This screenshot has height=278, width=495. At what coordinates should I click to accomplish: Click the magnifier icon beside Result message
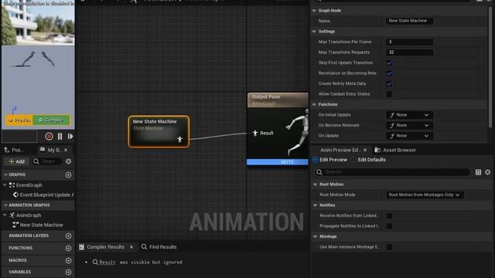[x=95, y=262]
